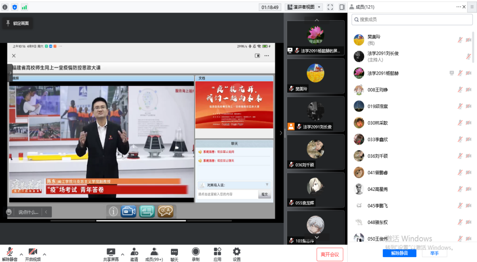The image size is (477, 262).
Task: Expand video options arrow beside 开启视频
Action: pyautogui.click(x=44, y=254)
